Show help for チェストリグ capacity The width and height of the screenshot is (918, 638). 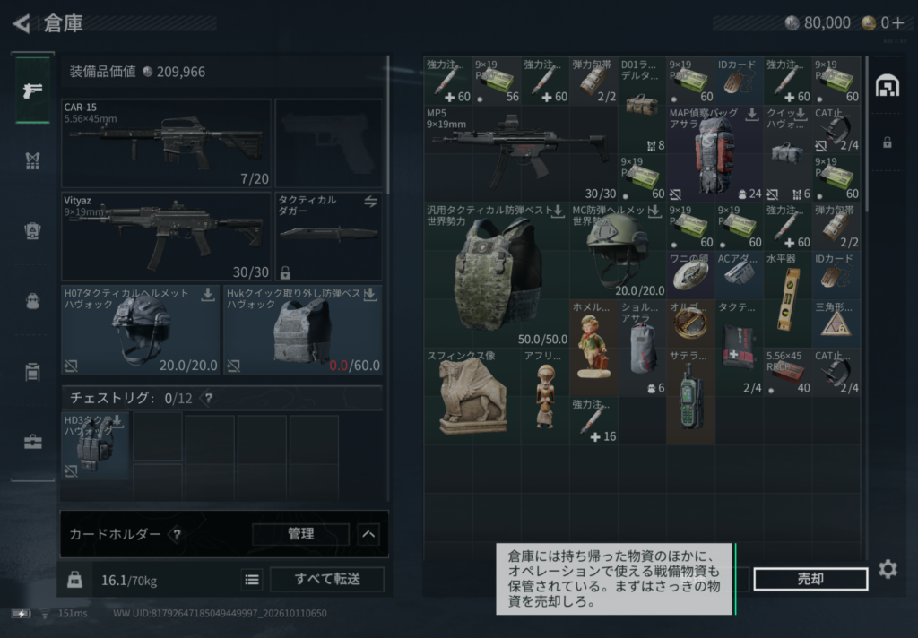click(208, 399)
